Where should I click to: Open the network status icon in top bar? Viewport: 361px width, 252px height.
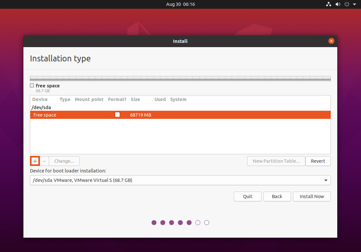(328, 4)
